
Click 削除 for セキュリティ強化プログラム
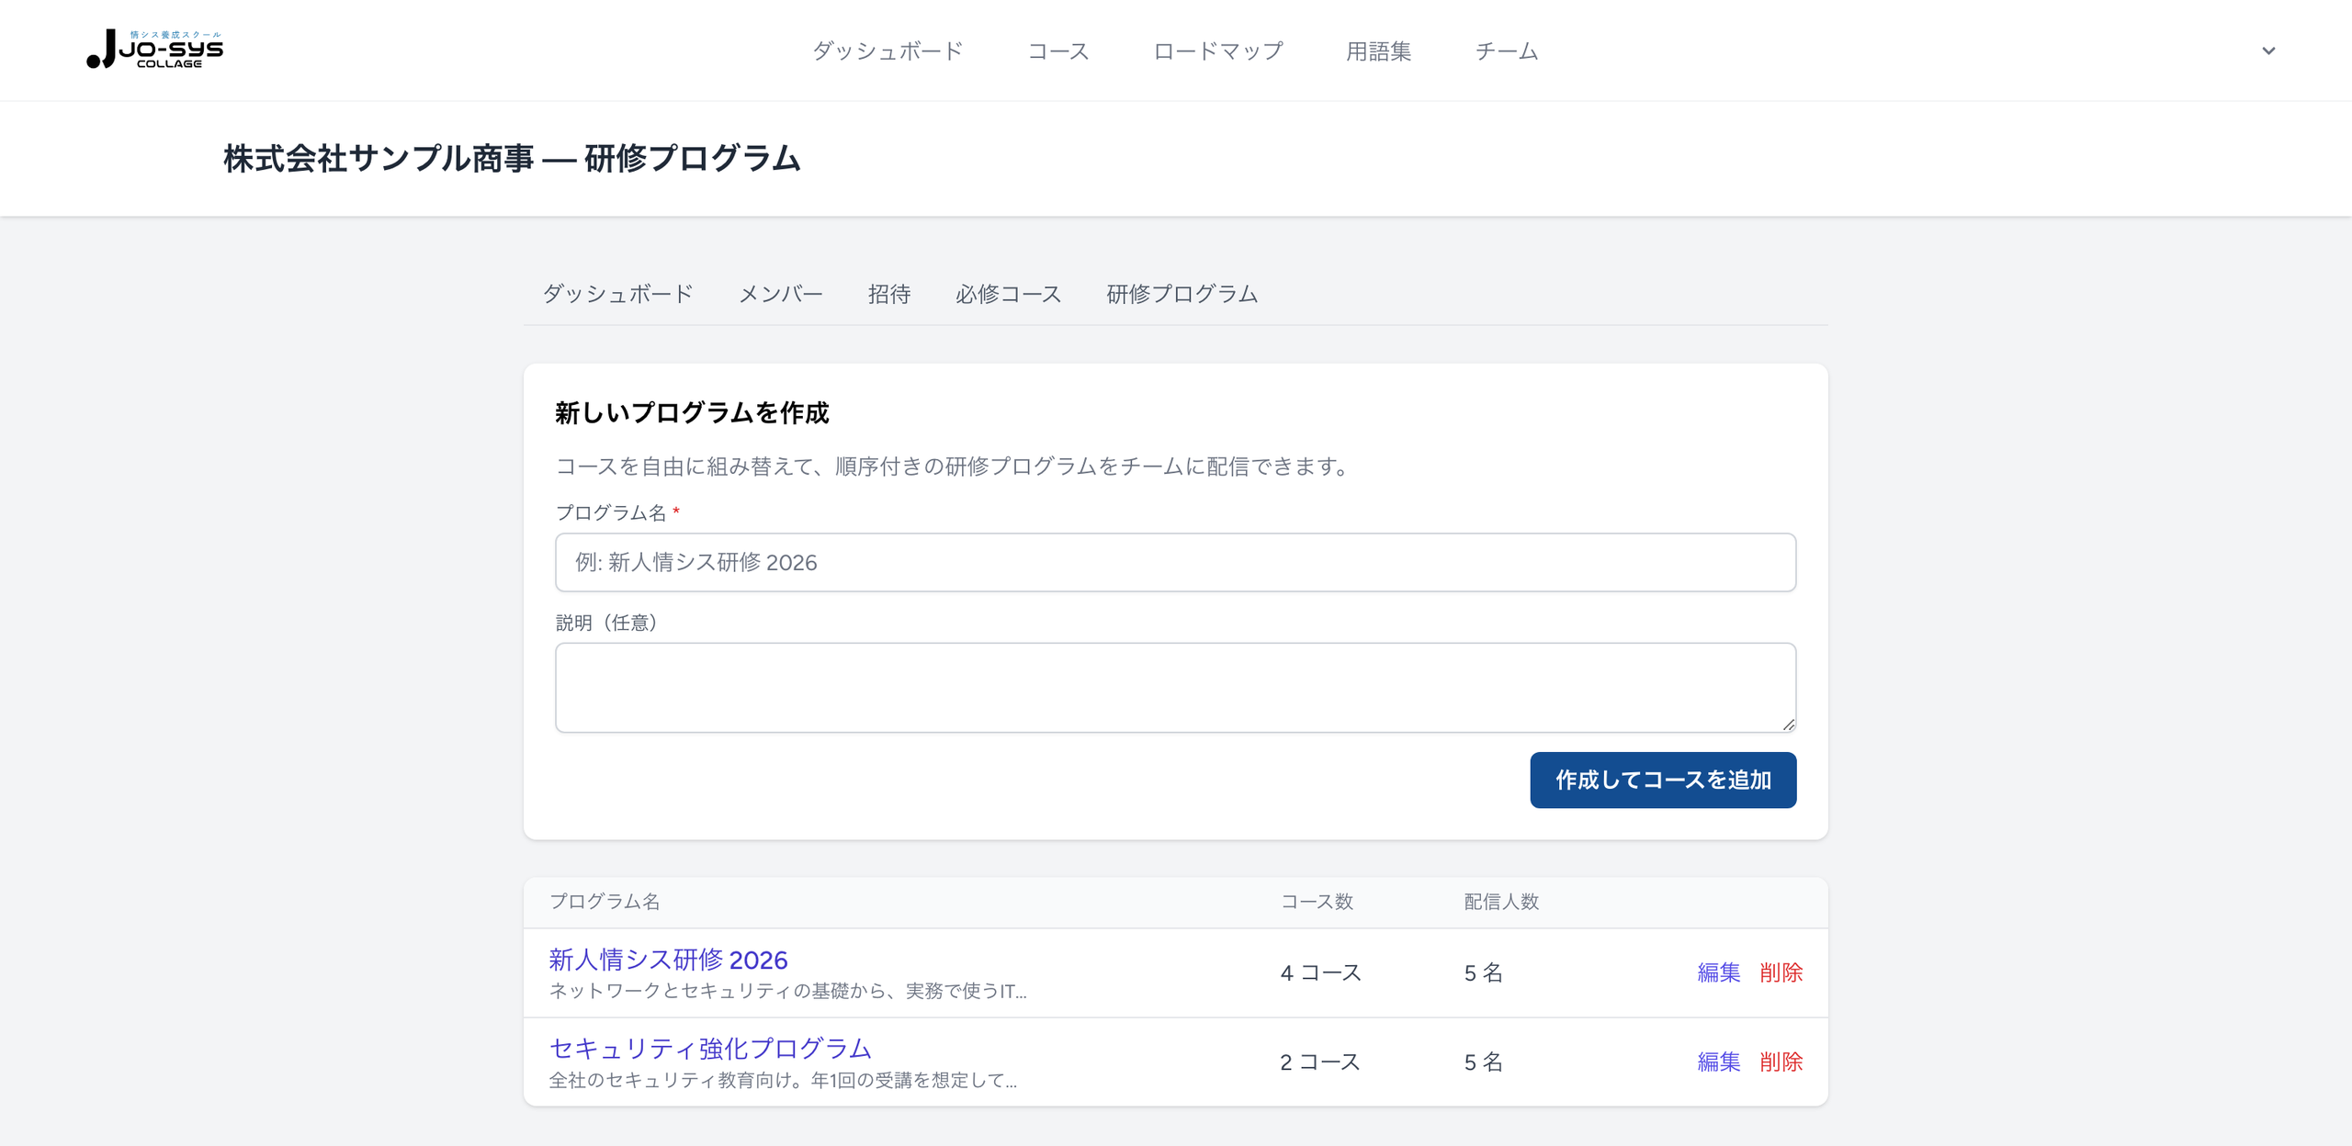point(1781,1062)
